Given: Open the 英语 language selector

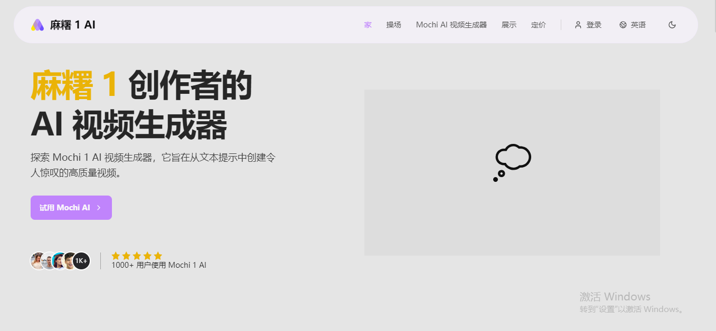Looking at the screenshot, I should 638,25.
